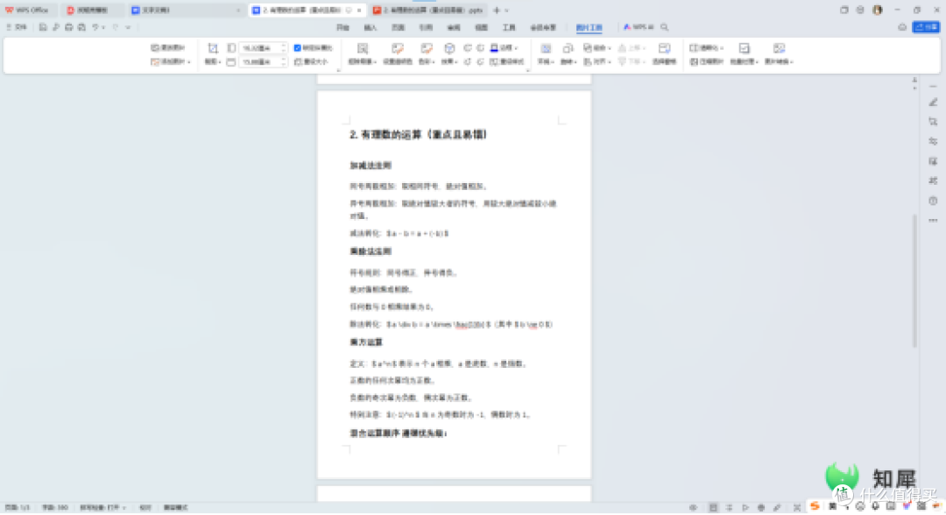Switch to the Insert (插入) ribbon tab
The image size is (946, 515).
(x=370, y=27)
